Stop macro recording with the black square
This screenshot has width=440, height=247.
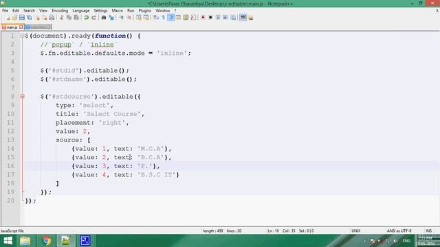click(210, 18)
